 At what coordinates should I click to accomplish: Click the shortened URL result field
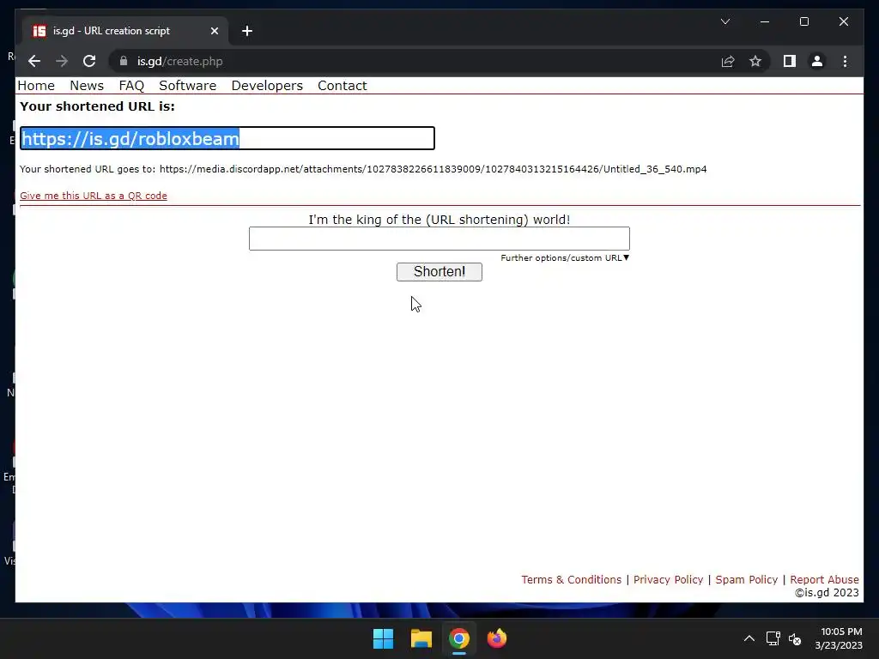pyautogui.click(x=227, y=138)
